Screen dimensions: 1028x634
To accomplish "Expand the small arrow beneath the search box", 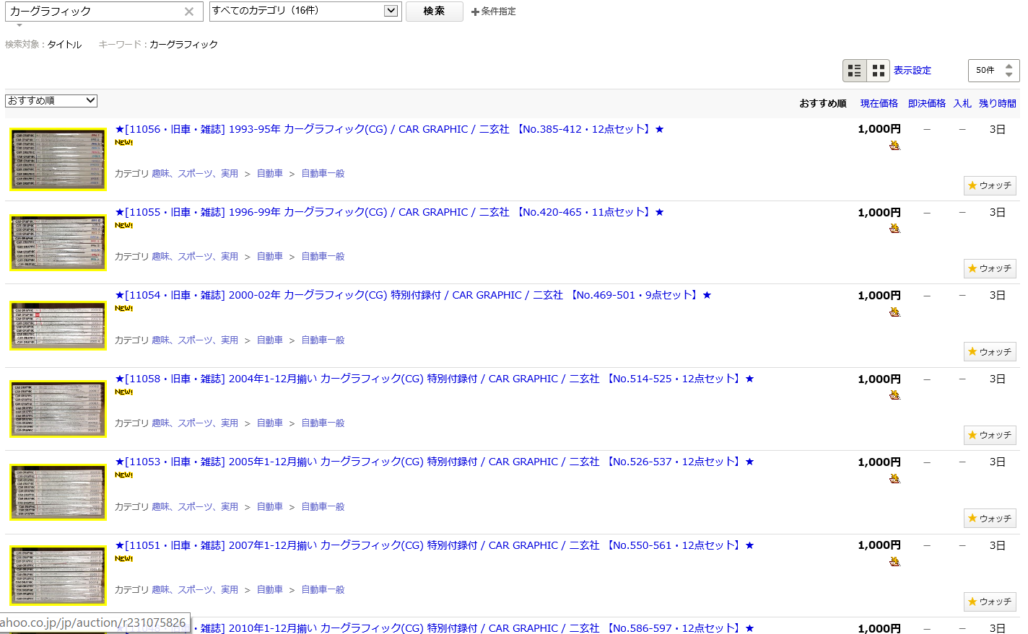I will coord(19,25).
